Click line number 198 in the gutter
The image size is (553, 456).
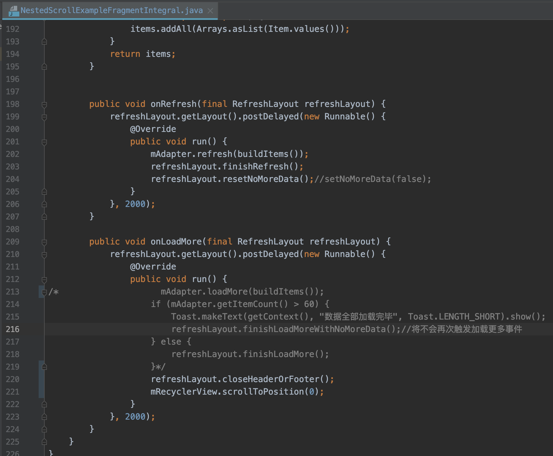13,104
